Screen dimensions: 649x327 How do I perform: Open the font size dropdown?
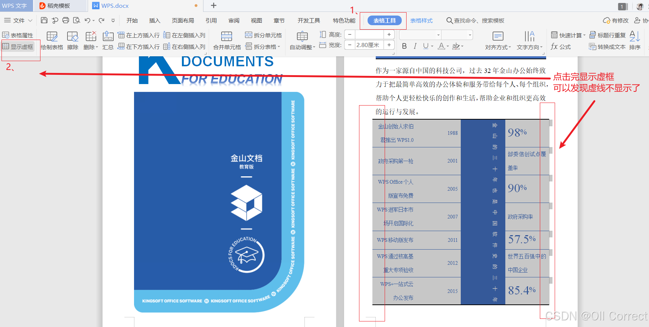(470, 35)
